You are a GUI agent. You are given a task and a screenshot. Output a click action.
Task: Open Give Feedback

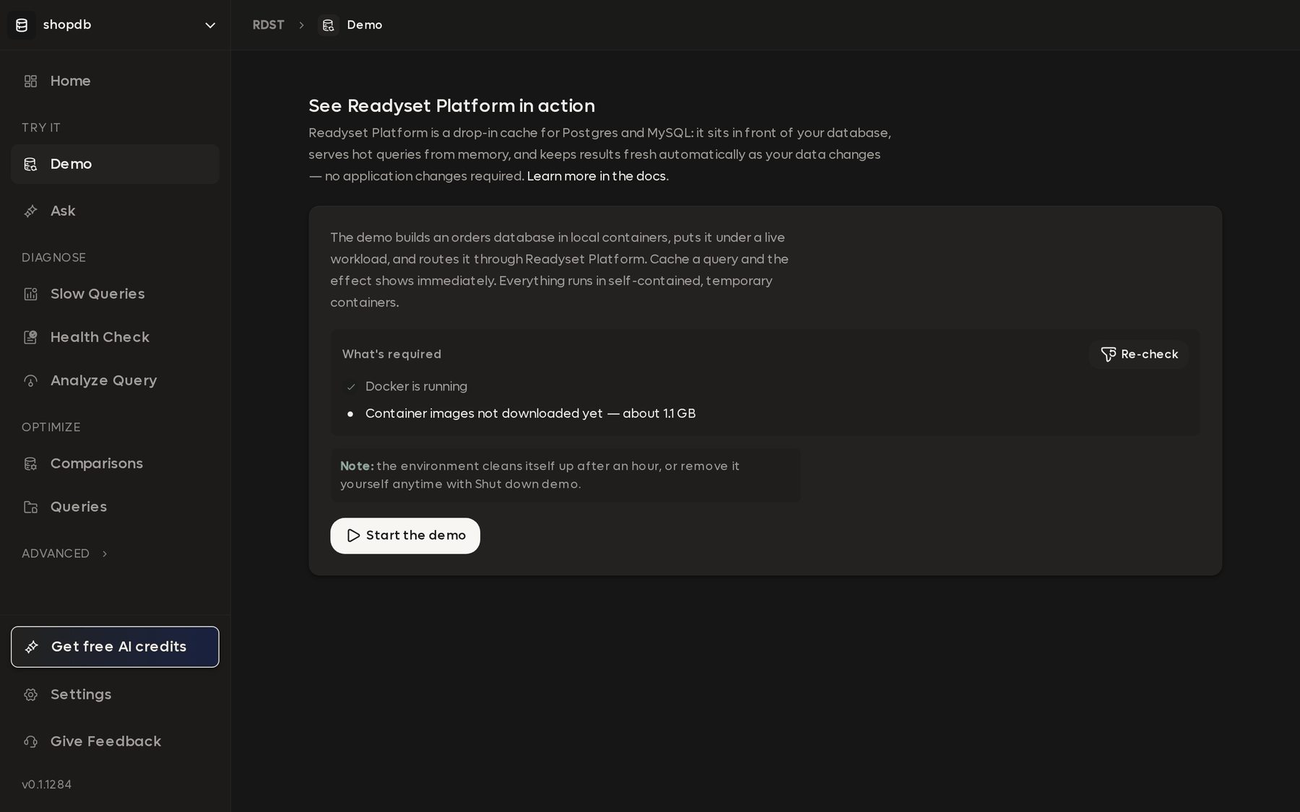(x=115, y=742)
